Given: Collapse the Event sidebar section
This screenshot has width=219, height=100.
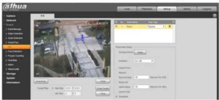Looking at the screenshot, I should tap(10, 25).
